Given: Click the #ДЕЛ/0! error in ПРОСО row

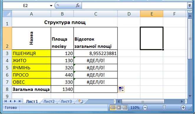Looking at the screenshot, I should pos(95,75).
